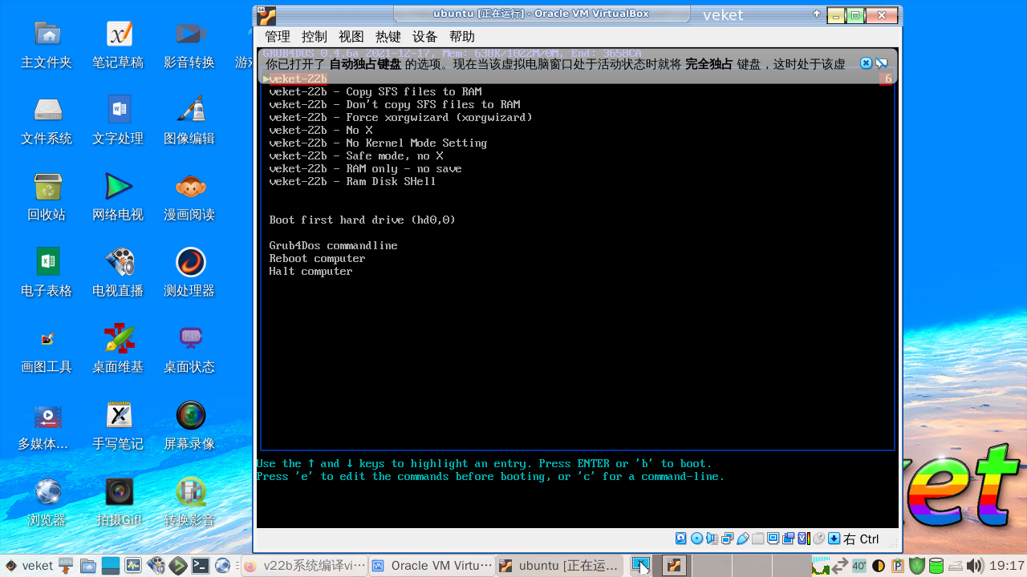Click the optical disk status icon
Image resolution: width=1027 pixels, height=577 pixels.
[697, 539]
